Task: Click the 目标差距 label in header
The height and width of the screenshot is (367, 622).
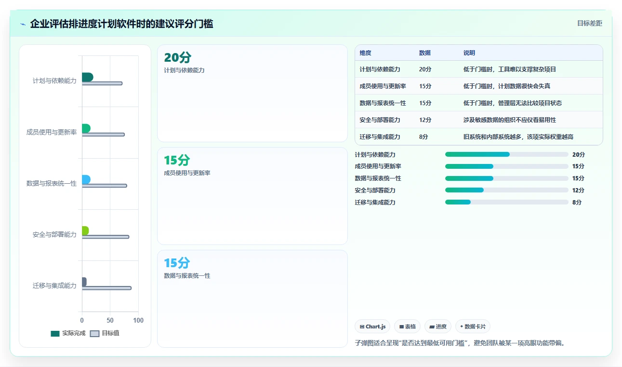Action: pyautogui.click(x=590, y=23)
